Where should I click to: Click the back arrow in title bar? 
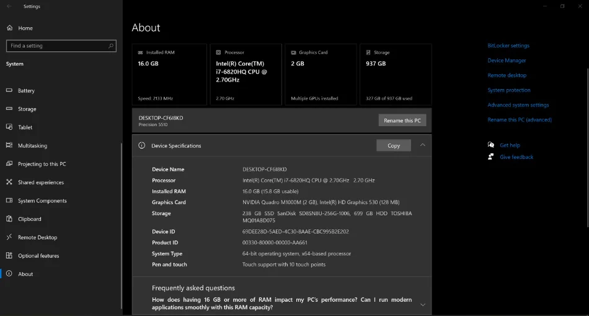pos(9,6)
